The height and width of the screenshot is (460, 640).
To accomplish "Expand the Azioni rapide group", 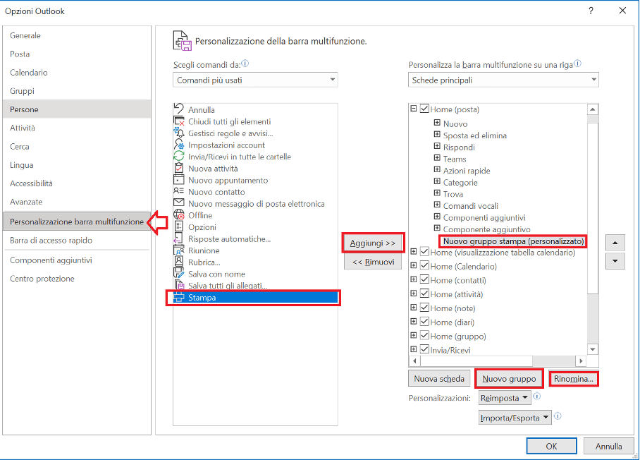I will point(437,169).
